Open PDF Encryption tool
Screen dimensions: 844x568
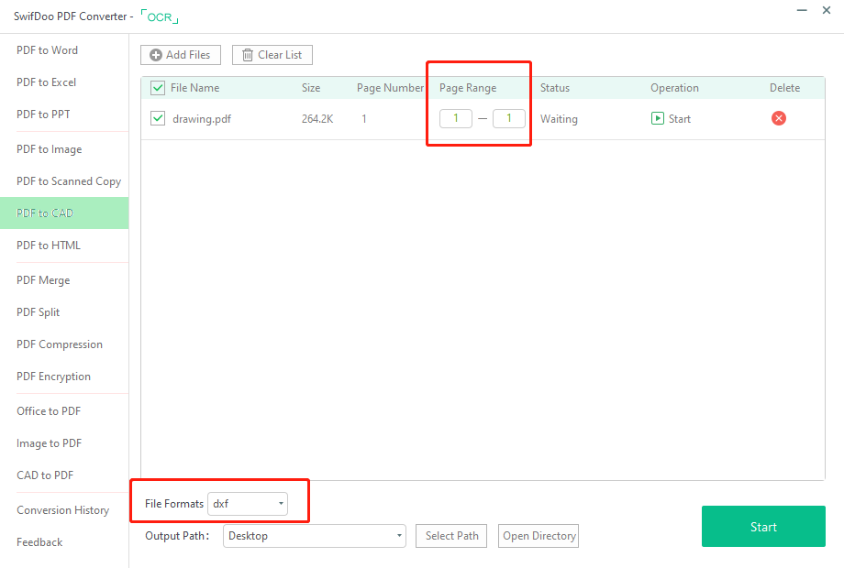[x=54, y=377]
